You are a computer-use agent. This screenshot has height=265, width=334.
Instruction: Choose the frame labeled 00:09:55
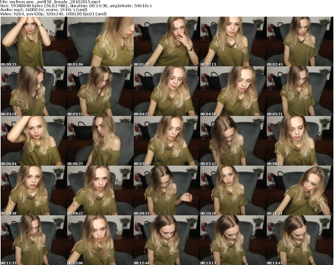coord(167,190)
